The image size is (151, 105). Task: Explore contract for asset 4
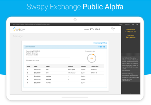[83, 80]
